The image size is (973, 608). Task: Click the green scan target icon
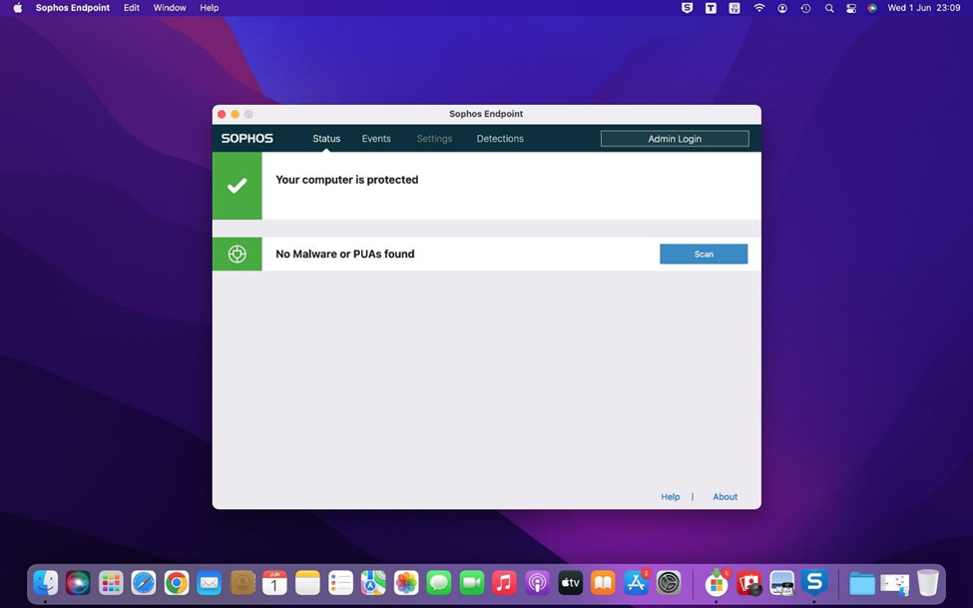coord(238,254)
